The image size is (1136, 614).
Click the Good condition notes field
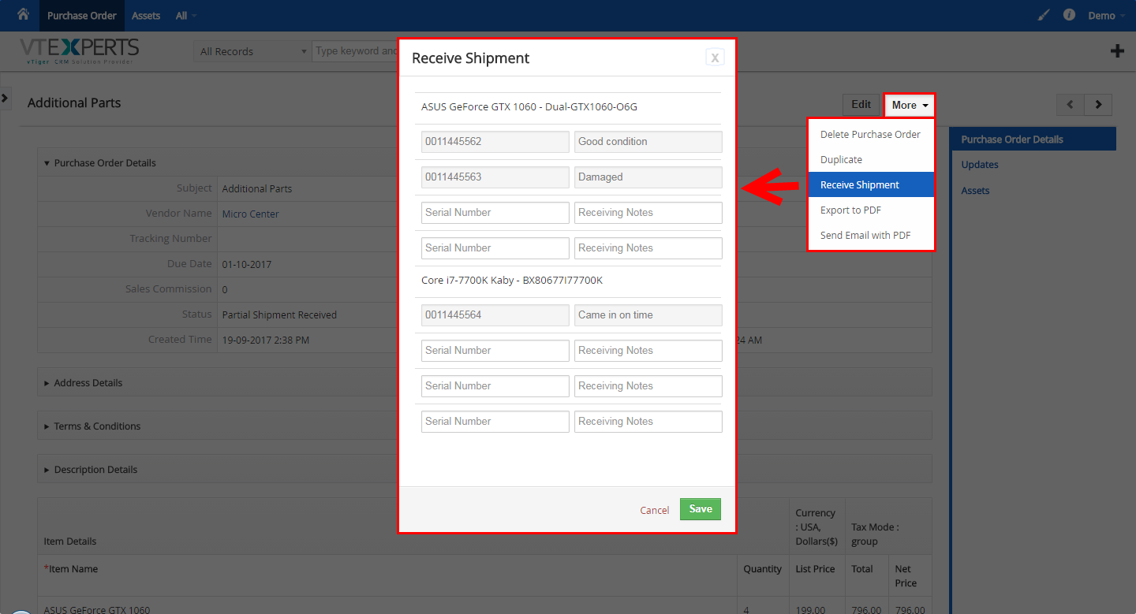pyautogui.click(x=648, y=142)
